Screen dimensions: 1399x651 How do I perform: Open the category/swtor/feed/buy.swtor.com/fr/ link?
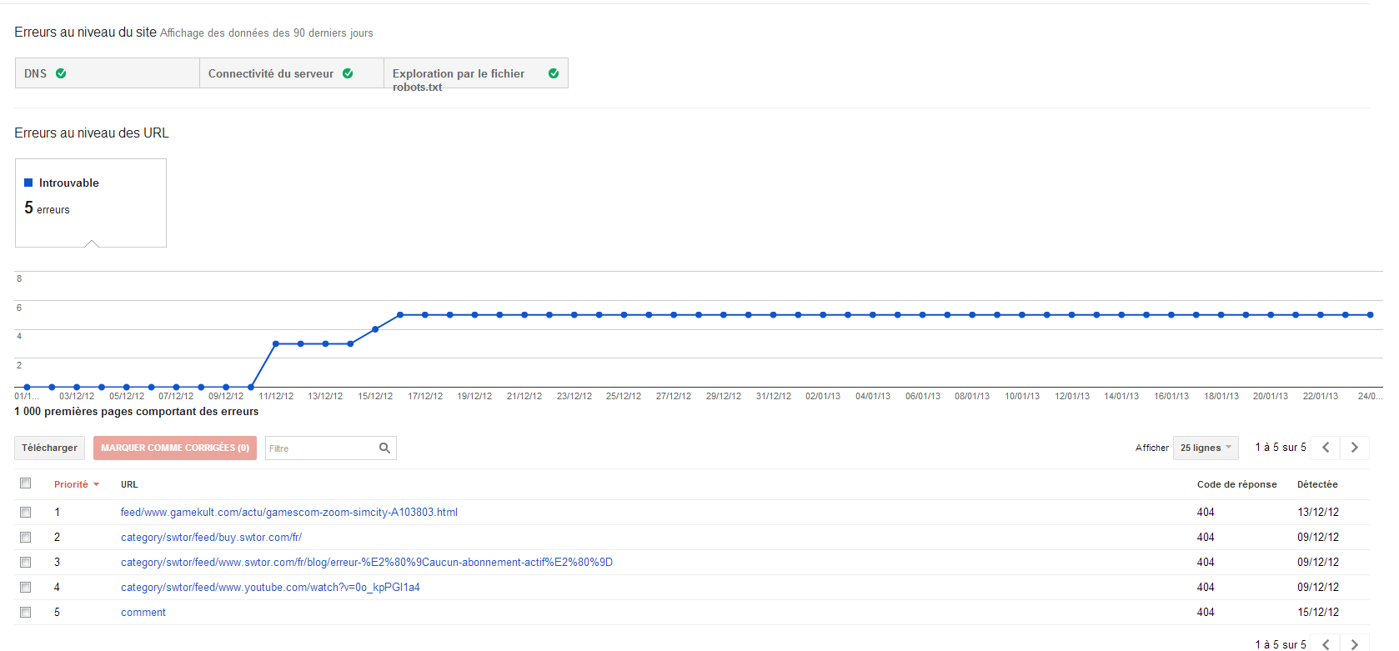coord(211,537)
